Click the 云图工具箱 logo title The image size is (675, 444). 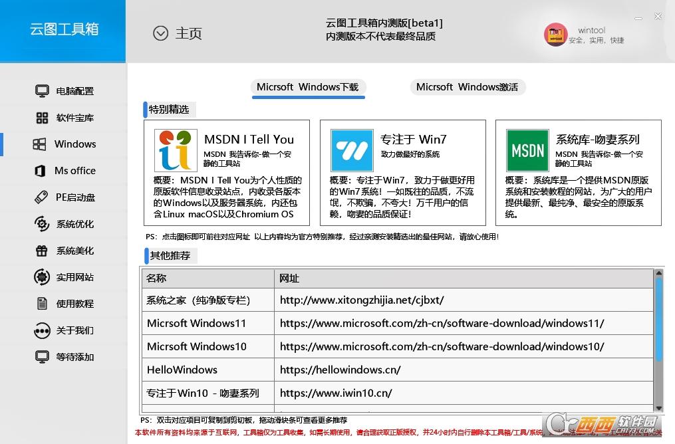pos(64,29)
